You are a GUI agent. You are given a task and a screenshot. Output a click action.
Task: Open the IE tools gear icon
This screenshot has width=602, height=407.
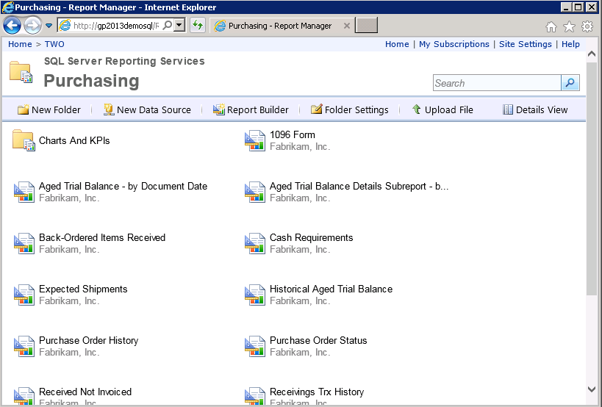point(587,26)
